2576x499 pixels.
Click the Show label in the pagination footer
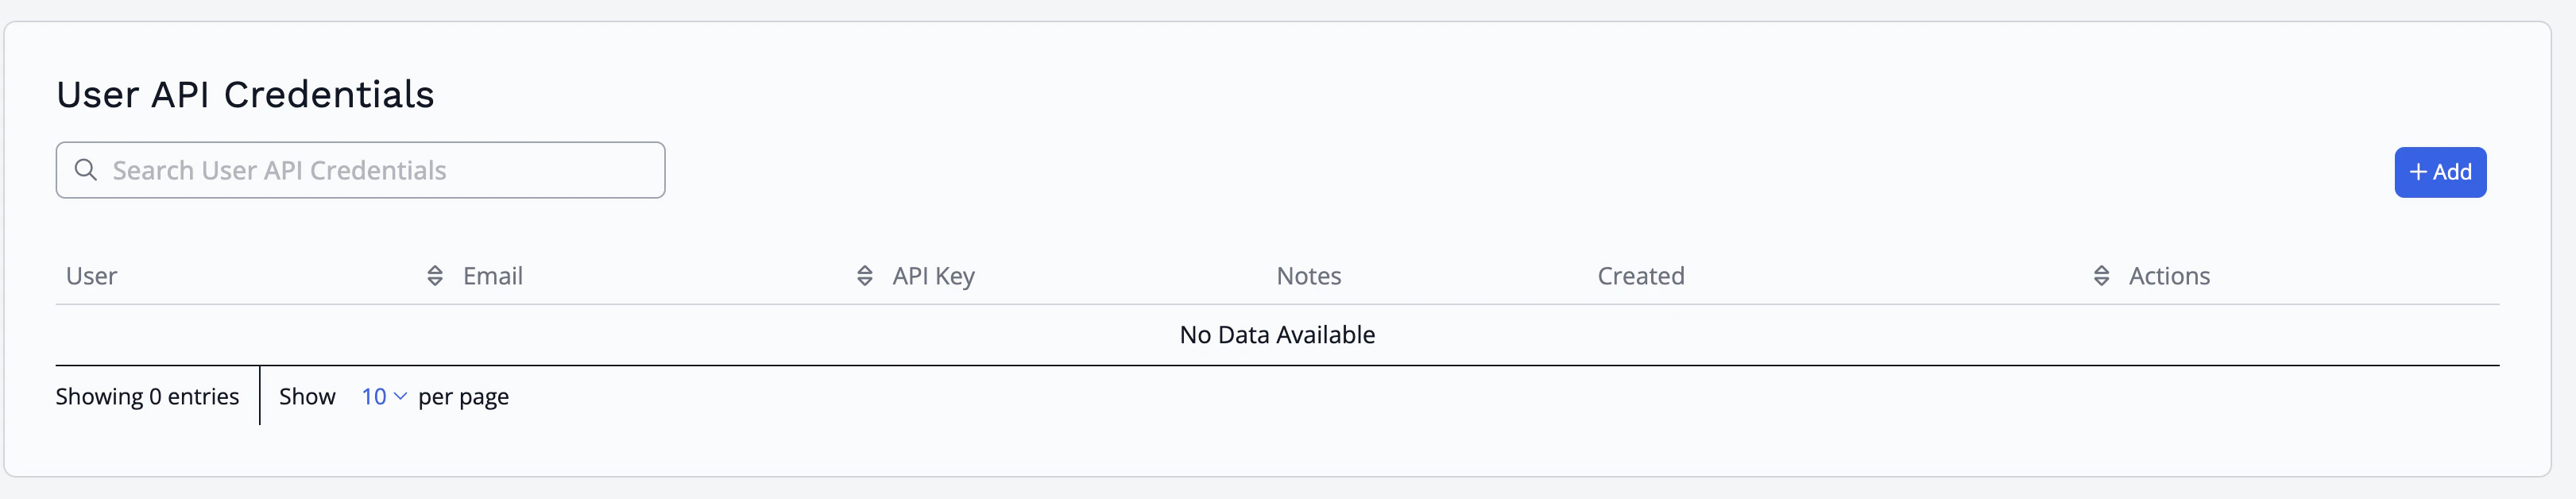(x=307, y=397)
